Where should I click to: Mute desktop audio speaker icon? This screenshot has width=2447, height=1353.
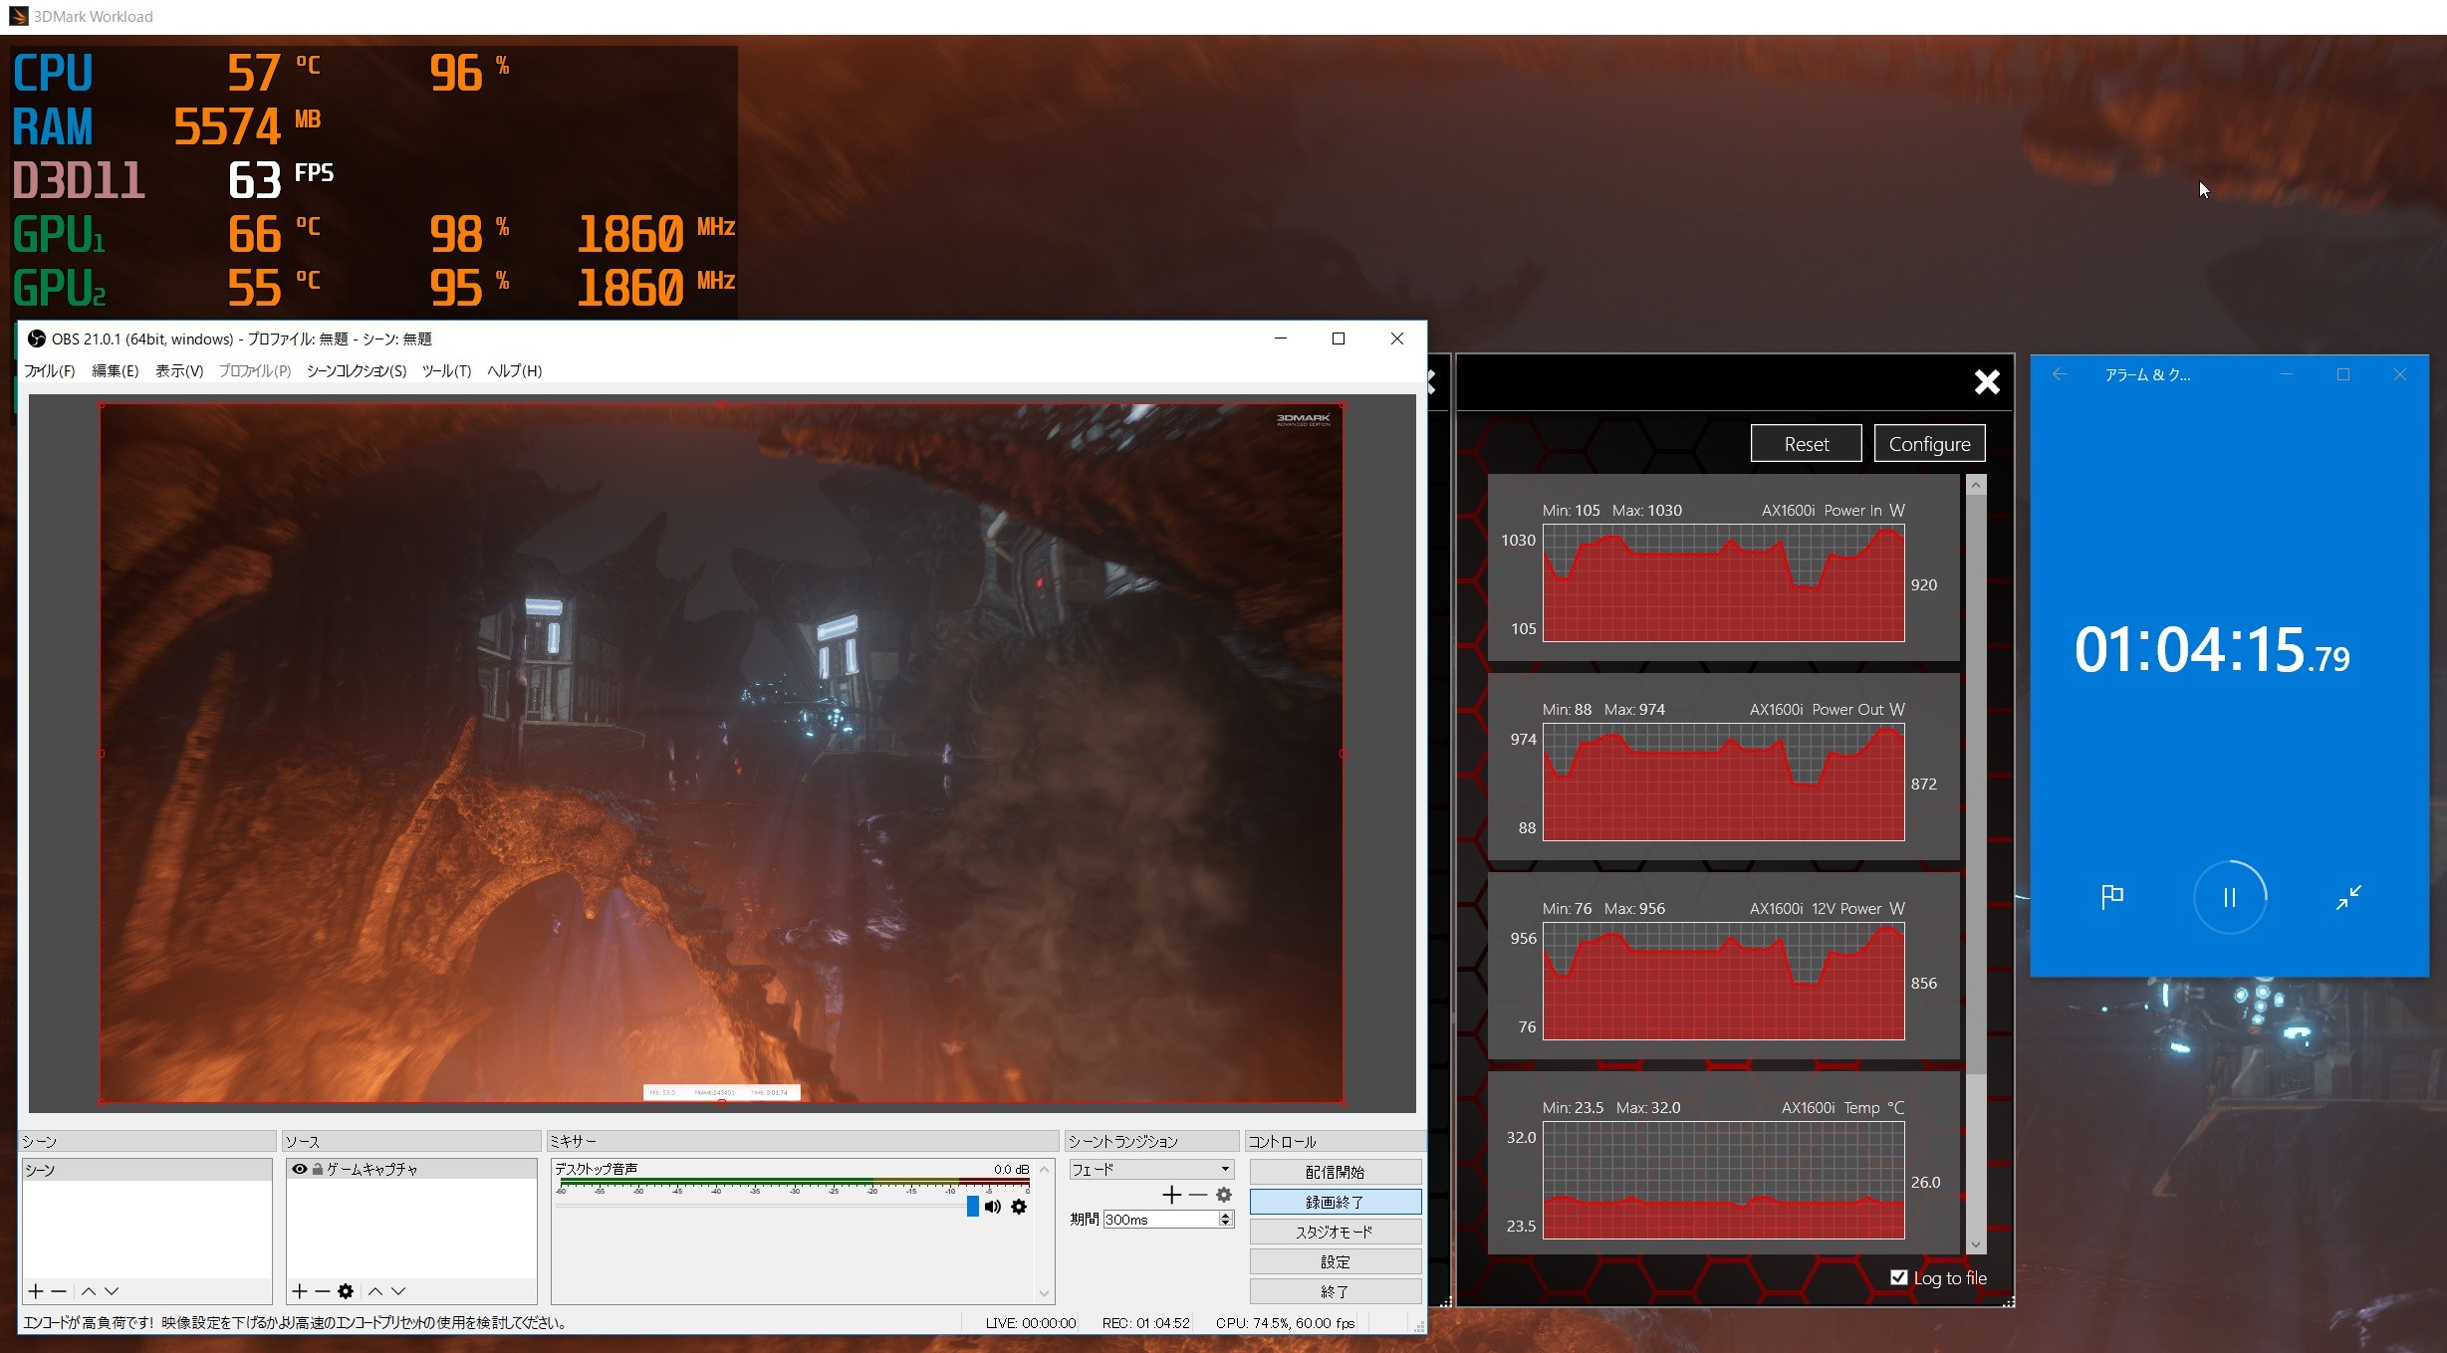click(x=993, y=1207)
